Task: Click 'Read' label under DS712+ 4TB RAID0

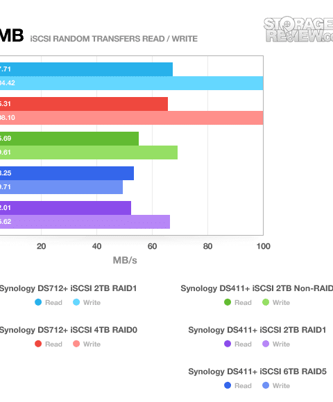Action: click(x=53, y=344)
